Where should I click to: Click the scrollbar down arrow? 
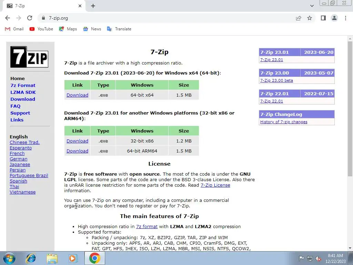[x=350, y=248]
